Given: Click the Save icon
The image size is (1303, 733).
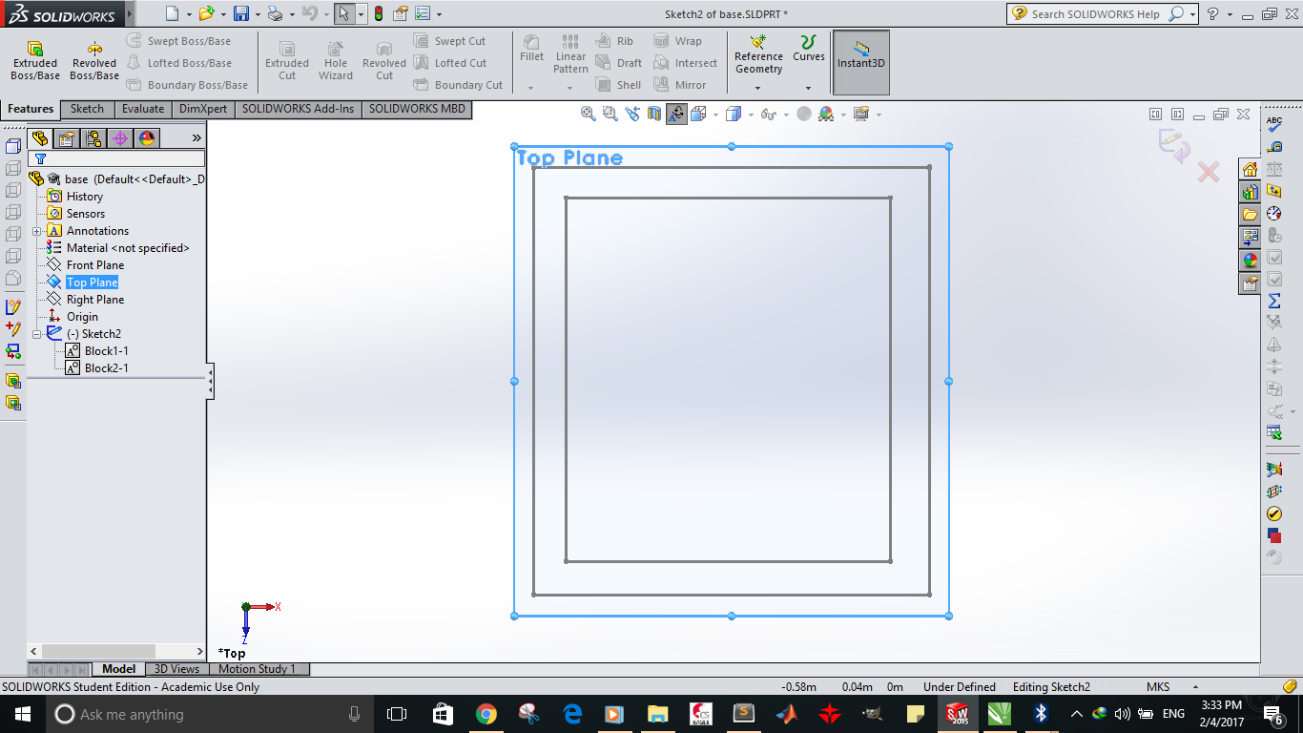Looking at the screenshot, I should click(241, 13).
